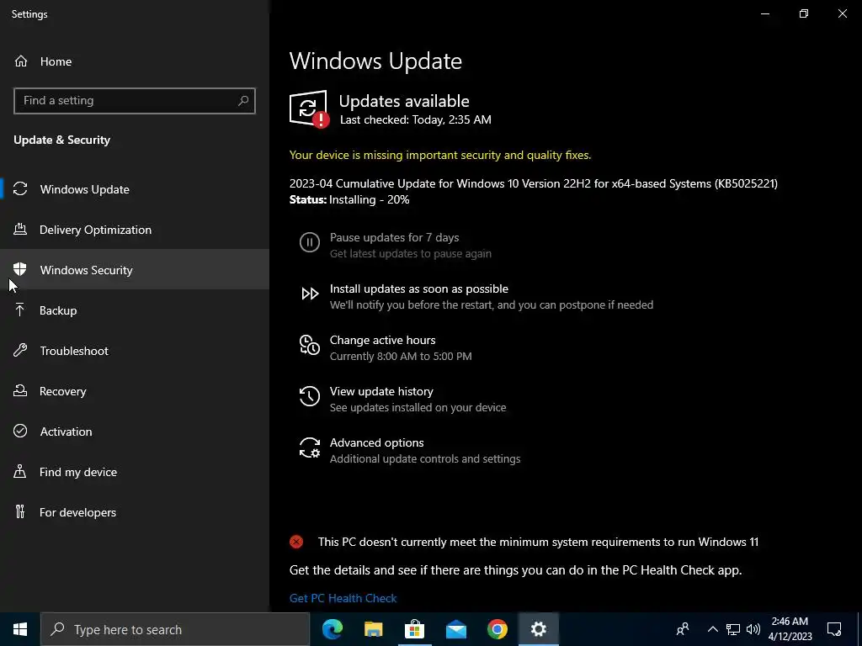Click Pause updates for 7 days
Image resolution: width=862 pixels, height=646 pixels.
coord(394,237)
